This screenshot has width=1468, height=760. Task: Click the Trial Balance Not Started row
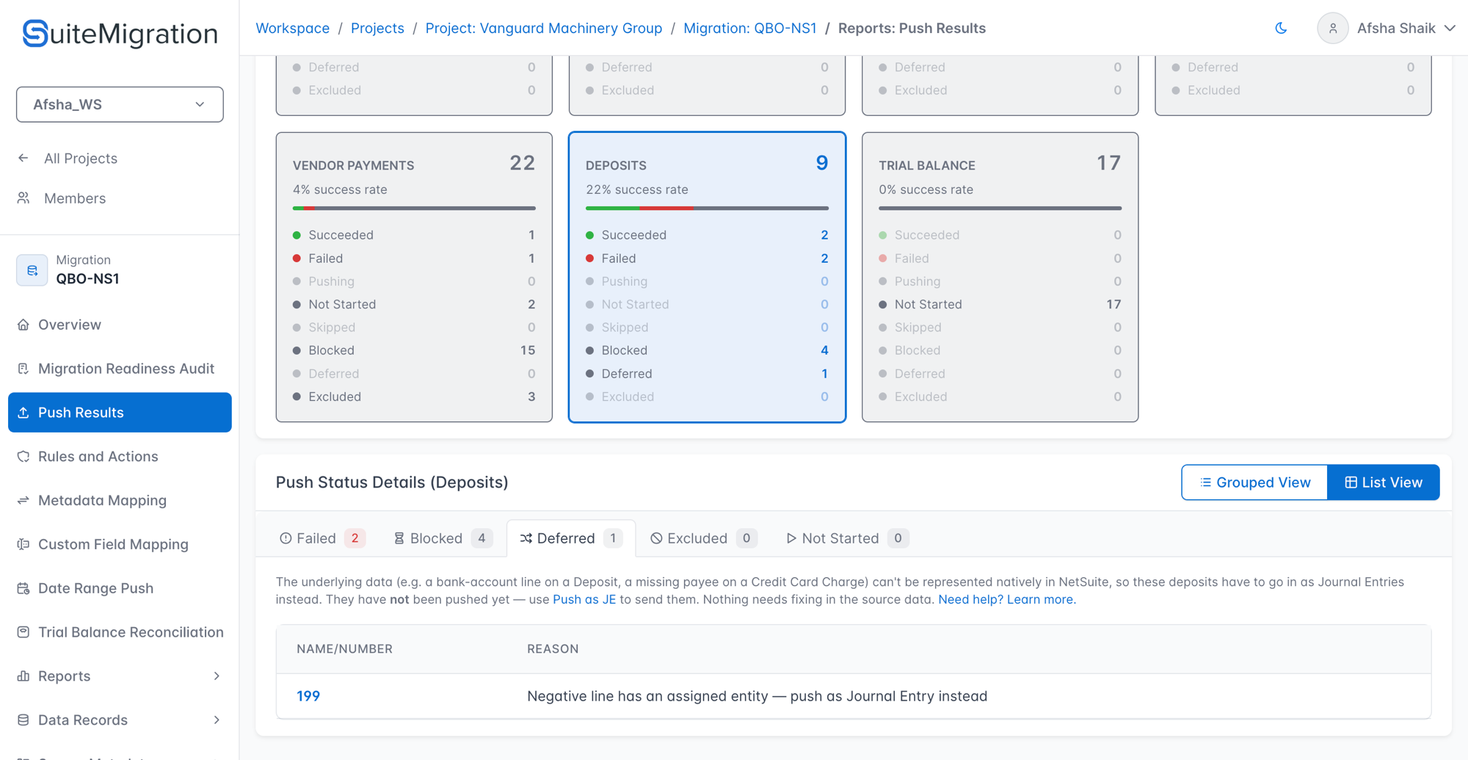point(1000,304)
